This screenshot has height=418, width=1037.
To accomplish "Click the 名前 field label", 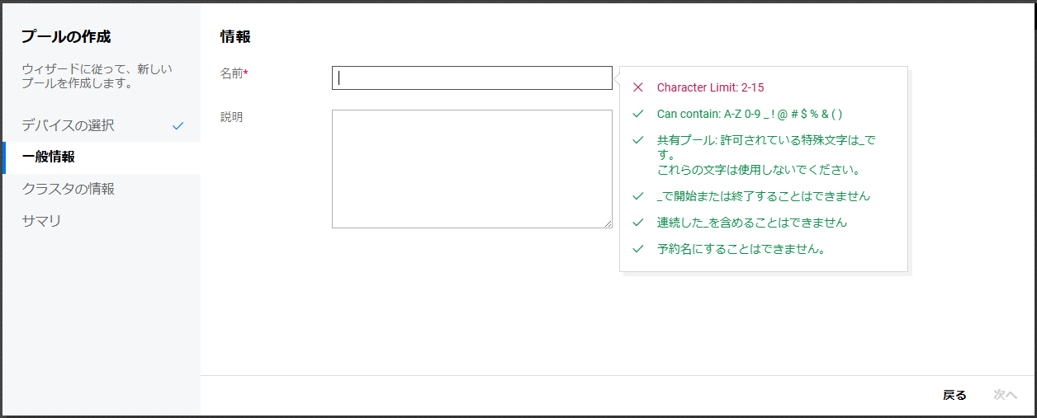I will pos(232,73).
